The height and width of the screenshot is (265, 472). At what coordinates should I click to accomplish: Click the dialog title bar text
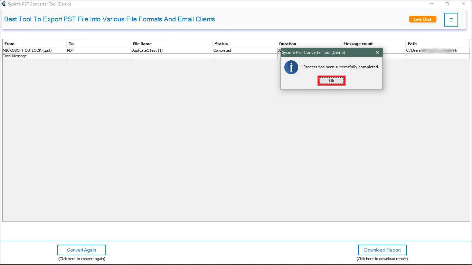[x=313, y=52]
